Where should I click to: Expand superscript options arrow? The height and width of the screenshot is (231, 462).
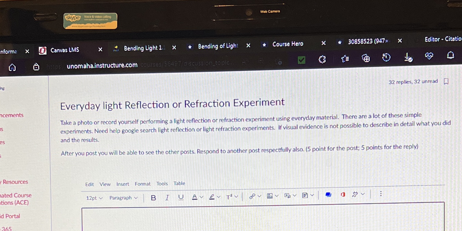click(x=236, y=196)
